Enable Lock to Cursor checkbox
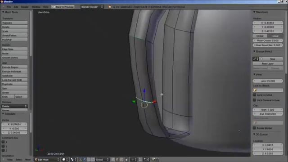Viewport: 288px width, 162px height. click(254, 95)
